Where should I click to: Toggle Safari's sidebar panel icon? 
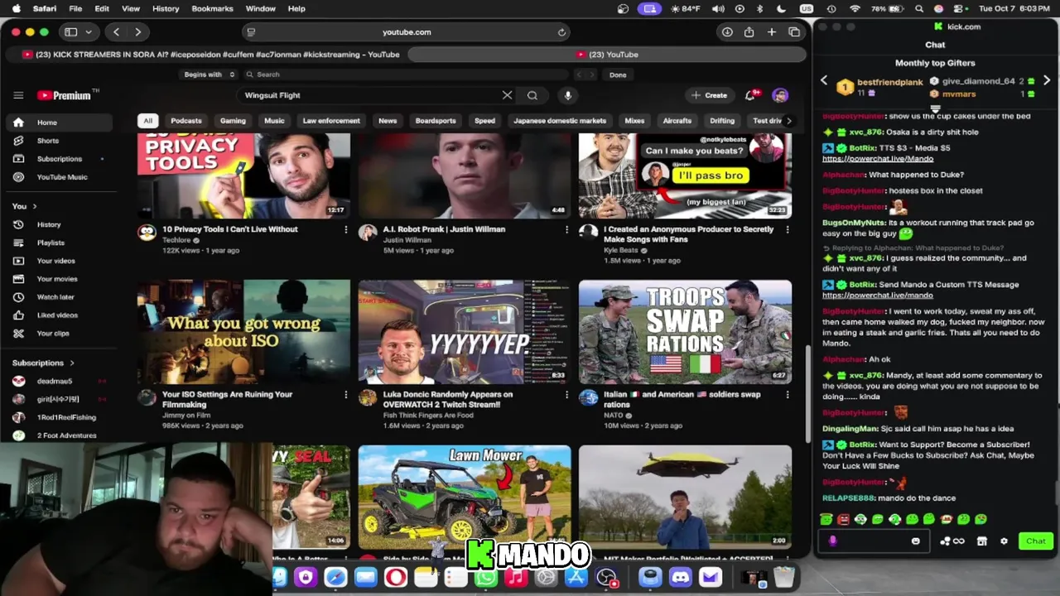click(71, 32)
